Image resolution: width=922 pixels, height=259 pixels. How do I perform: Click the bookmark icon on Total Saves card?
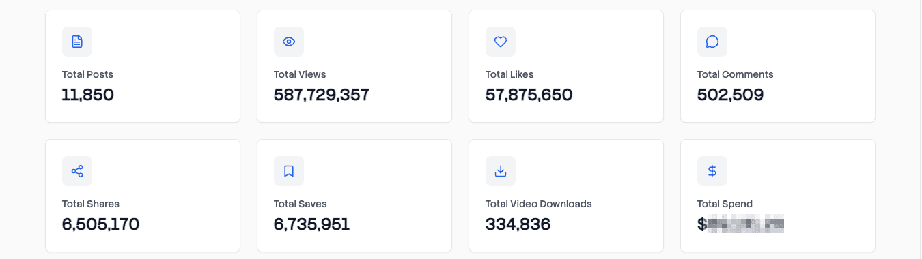(289, 171)
